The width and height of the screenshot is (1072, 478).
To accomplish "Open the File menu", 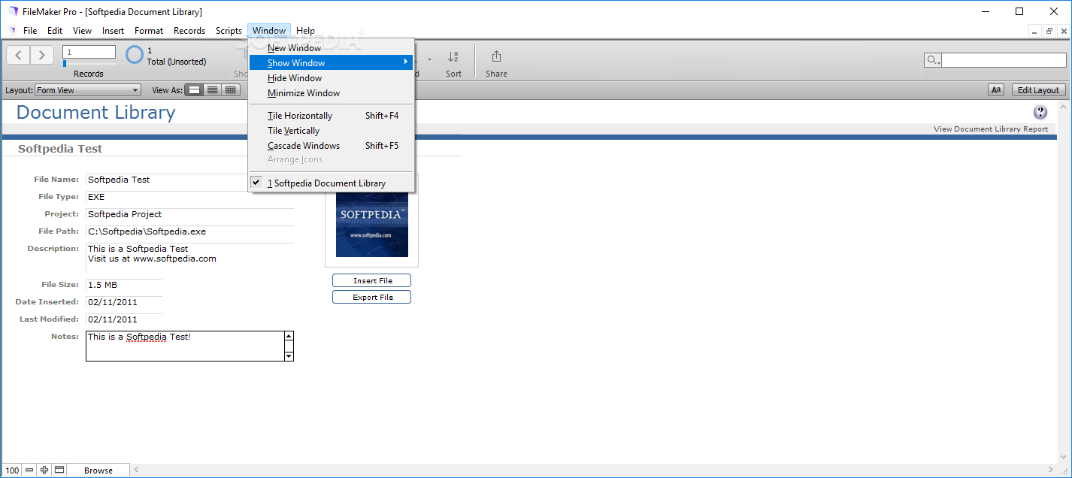I will point(30,31).
